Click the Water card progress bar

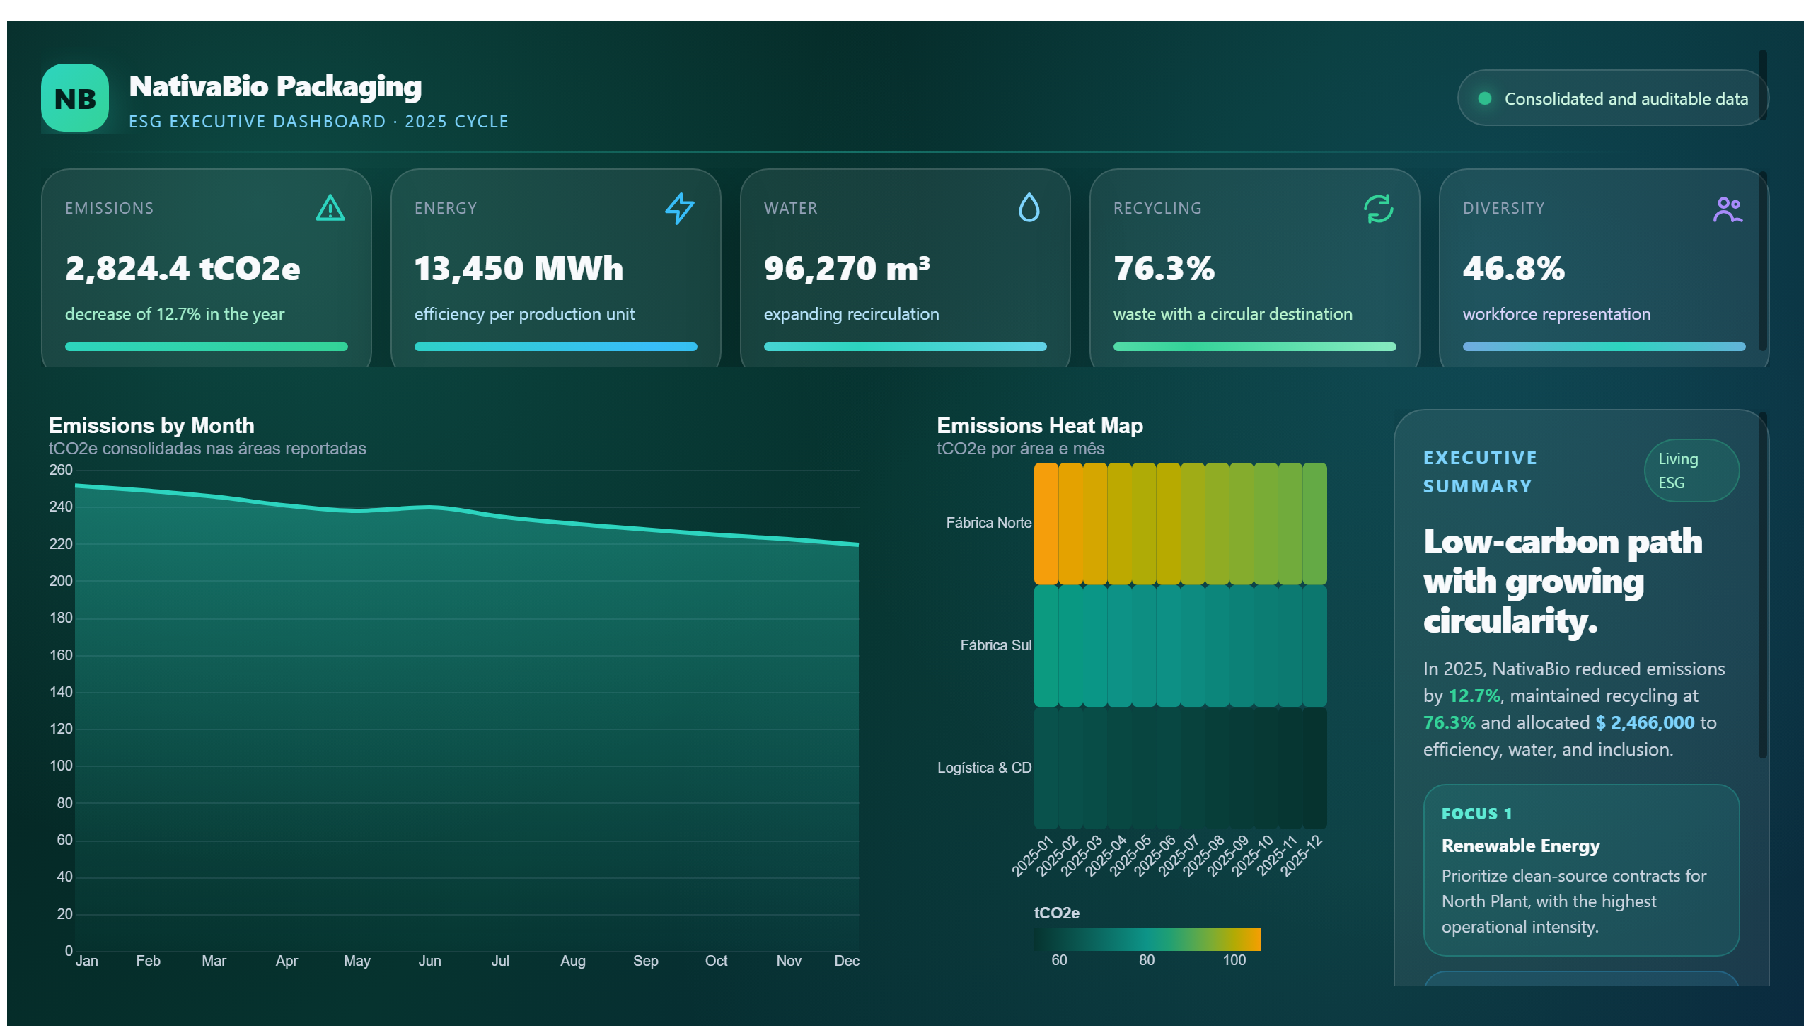[904, 347]
